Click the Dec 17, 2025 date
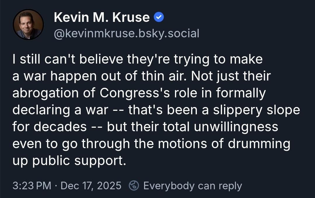The image size is (315, 198). click(91, 185)
